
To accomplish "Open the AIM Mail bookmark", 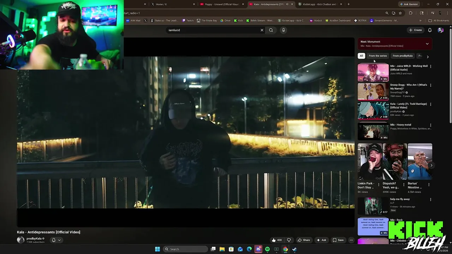I will pos(133,20).
